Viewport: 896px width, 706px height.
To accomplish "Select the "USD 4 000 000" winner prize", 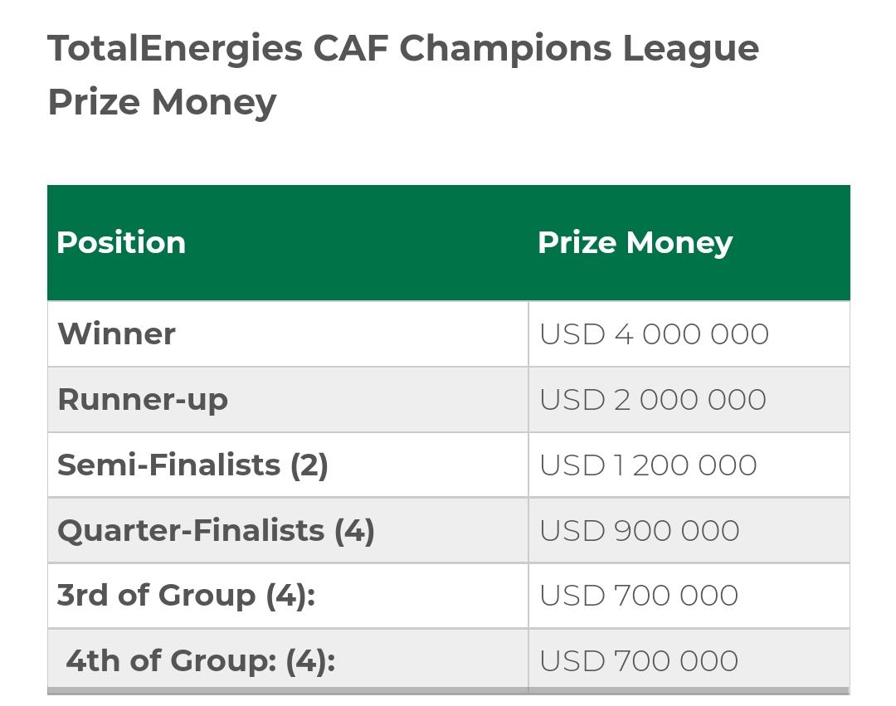I will pyautogui.click(x=654, y=334).
